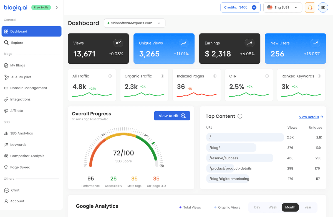Click the info icon on Organic Traffic card
Screen dimensions: 333x217
coord(162,76)
